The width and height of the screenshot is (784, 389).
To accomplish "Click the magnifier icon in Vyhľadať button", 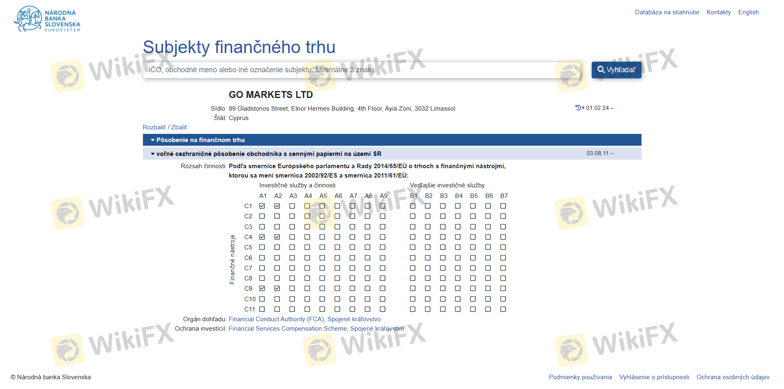I will pos(601,70).
